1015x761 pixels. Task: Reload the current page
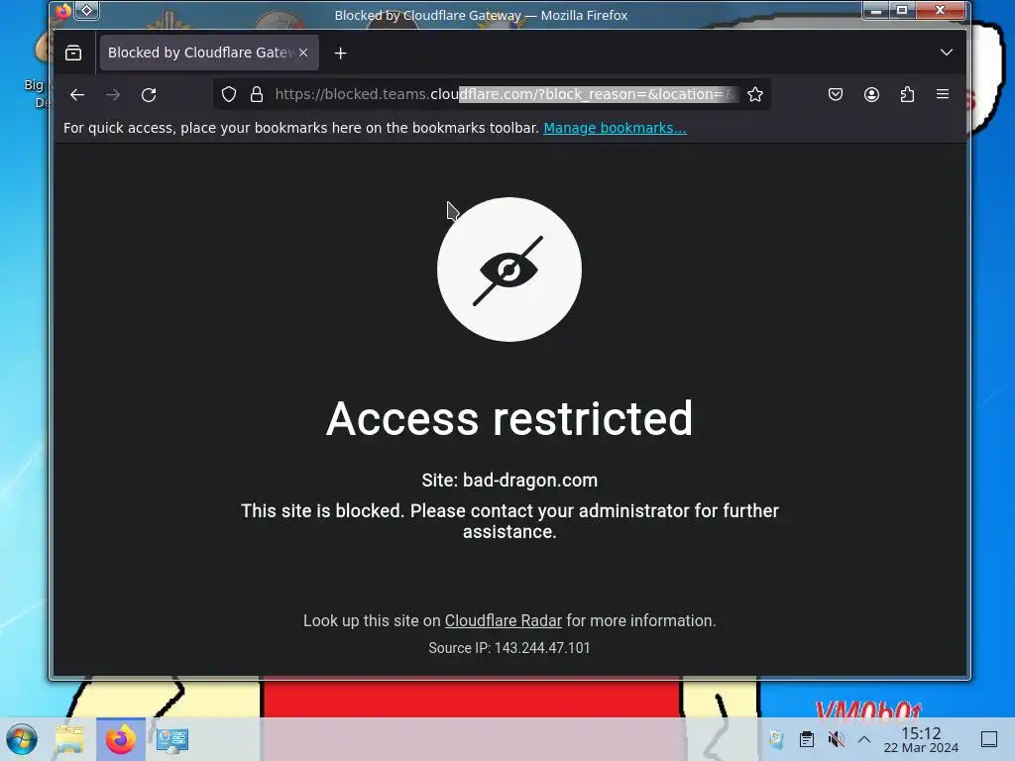coord(149,94)
